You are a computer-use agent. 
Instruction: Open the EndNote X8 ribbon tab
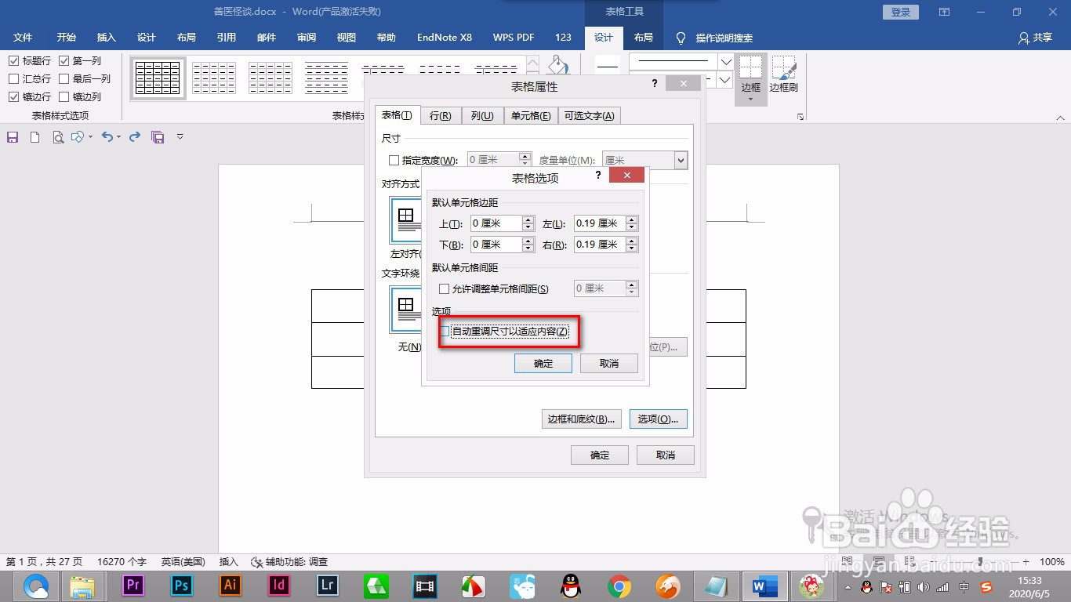click(445, 38)
